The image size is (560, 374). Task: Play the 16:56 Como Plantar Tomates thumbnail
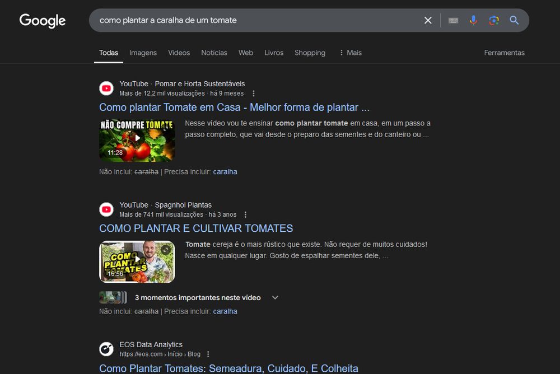point(137,262)
